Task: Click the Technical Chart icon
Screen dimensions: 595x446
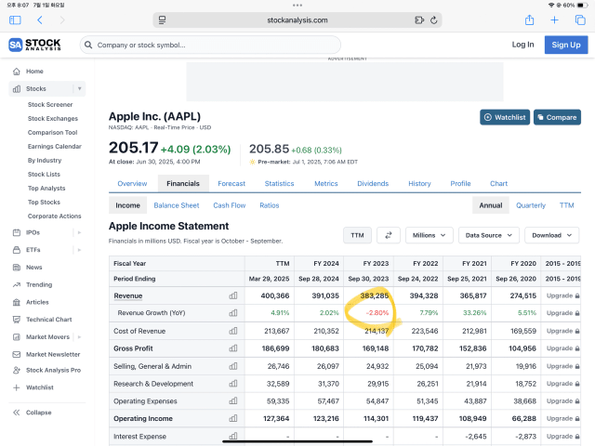Action: pos(17,320)
